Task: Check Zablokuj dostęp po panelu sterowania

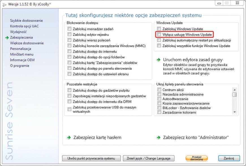Action: tap(69, 68)
